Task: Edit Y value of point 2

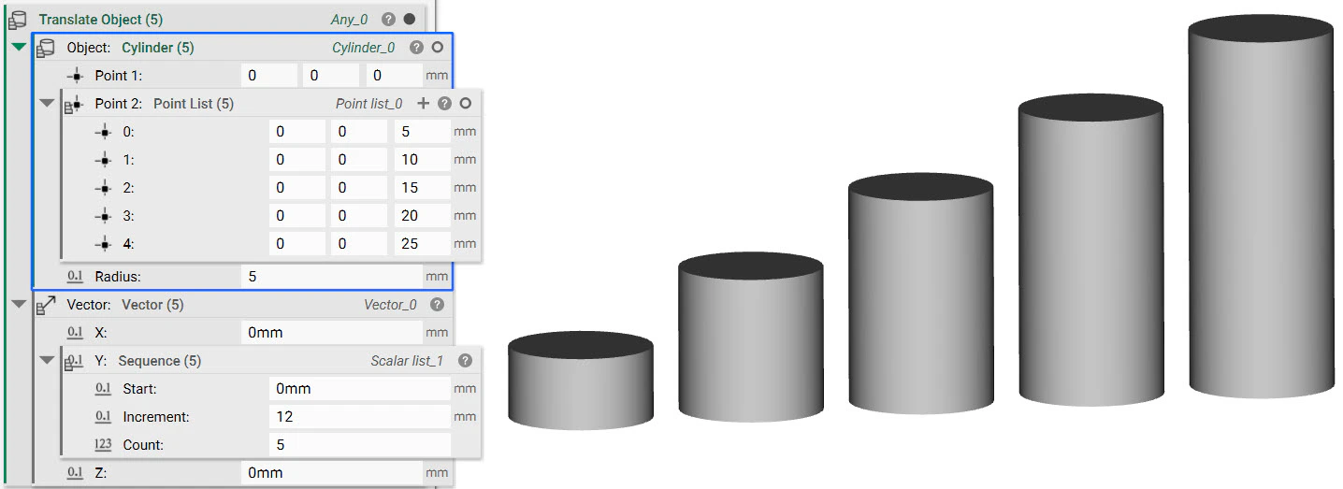Action: [359, 188]
